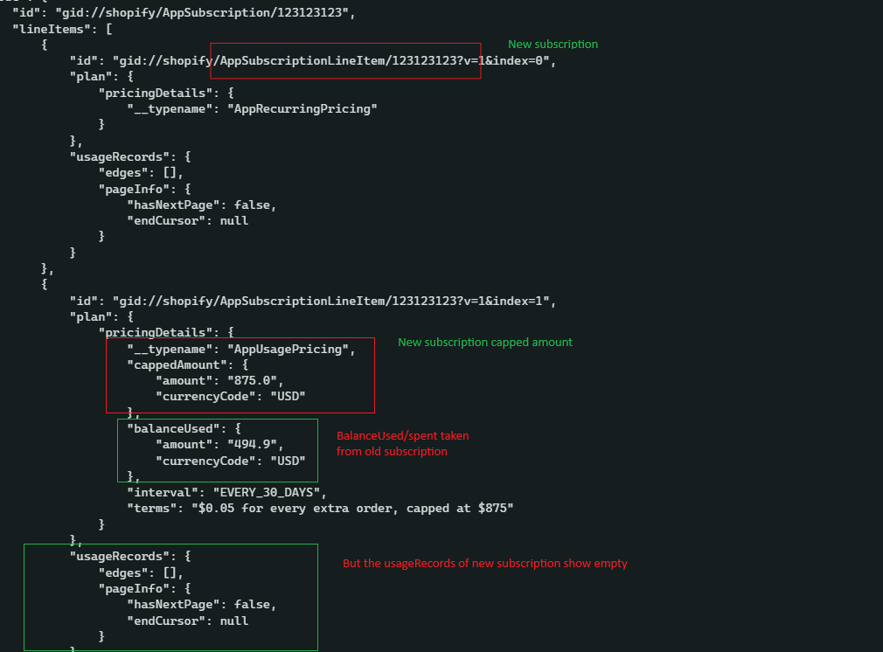883x652 pixels.
Task: Click the first "hasNextPage": false line
Action: pos(201,205)
